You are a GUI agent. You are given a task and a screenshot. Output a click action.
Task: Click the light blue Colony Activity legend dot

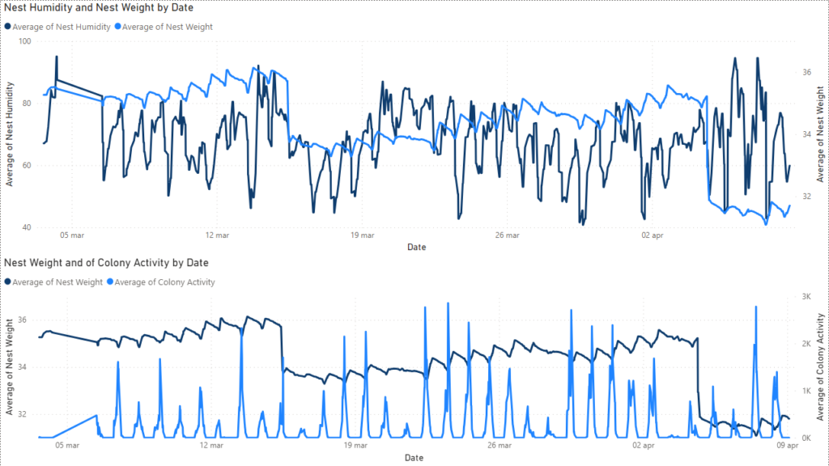coord(110,282)
